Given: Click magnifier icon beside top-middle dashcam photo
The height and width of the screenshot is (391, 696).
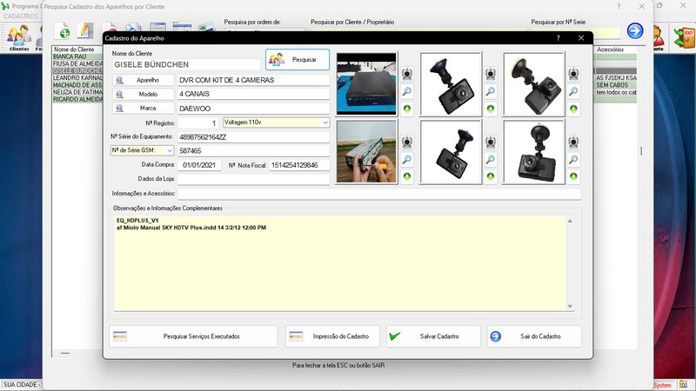Looking at the screenshot, I should (490, 91).
